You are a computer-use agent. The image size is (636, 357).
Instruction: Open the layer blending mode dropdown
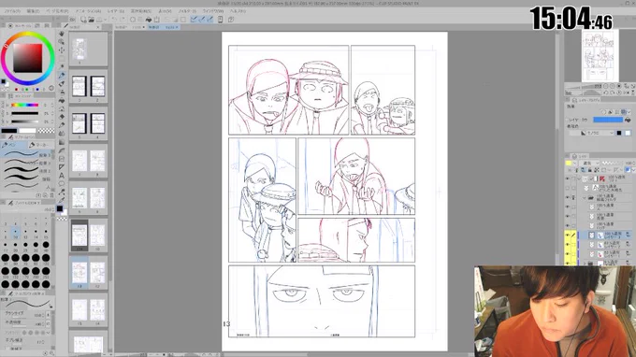pyautogui.click(x=589, y=163)
